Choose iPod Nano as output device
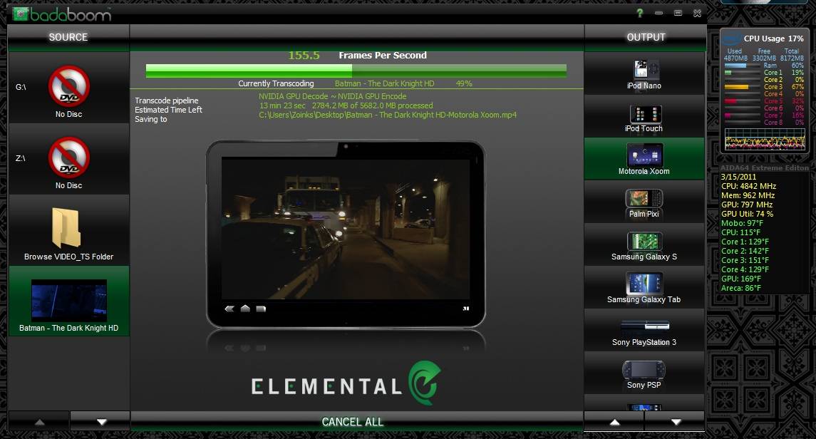 [x=644, y=74]
